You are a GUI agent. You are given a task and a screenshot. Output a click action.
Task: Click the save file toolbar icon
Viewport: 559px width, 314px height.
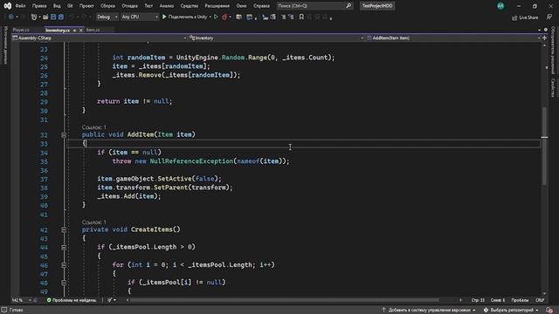(x=53, y=17)
